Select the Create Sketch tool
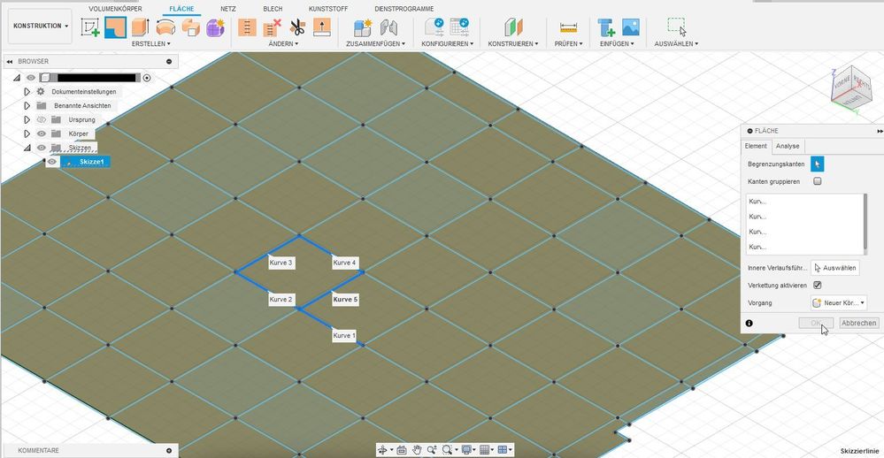Image resolution: width=884 pixels, height=458 pixels. click(x=90, y=27)
